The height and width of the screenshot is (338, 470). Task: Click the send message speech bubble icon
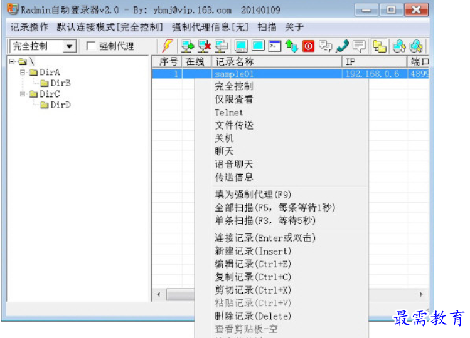359,46
